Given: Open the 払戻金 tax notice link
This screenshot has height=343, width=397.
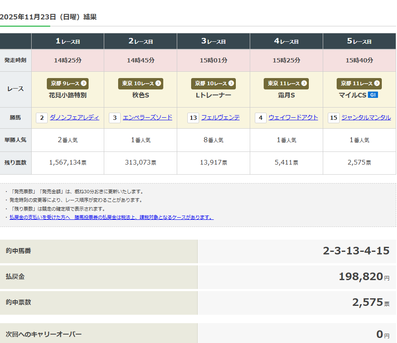Looking at the screenshot, I should 111,217.
